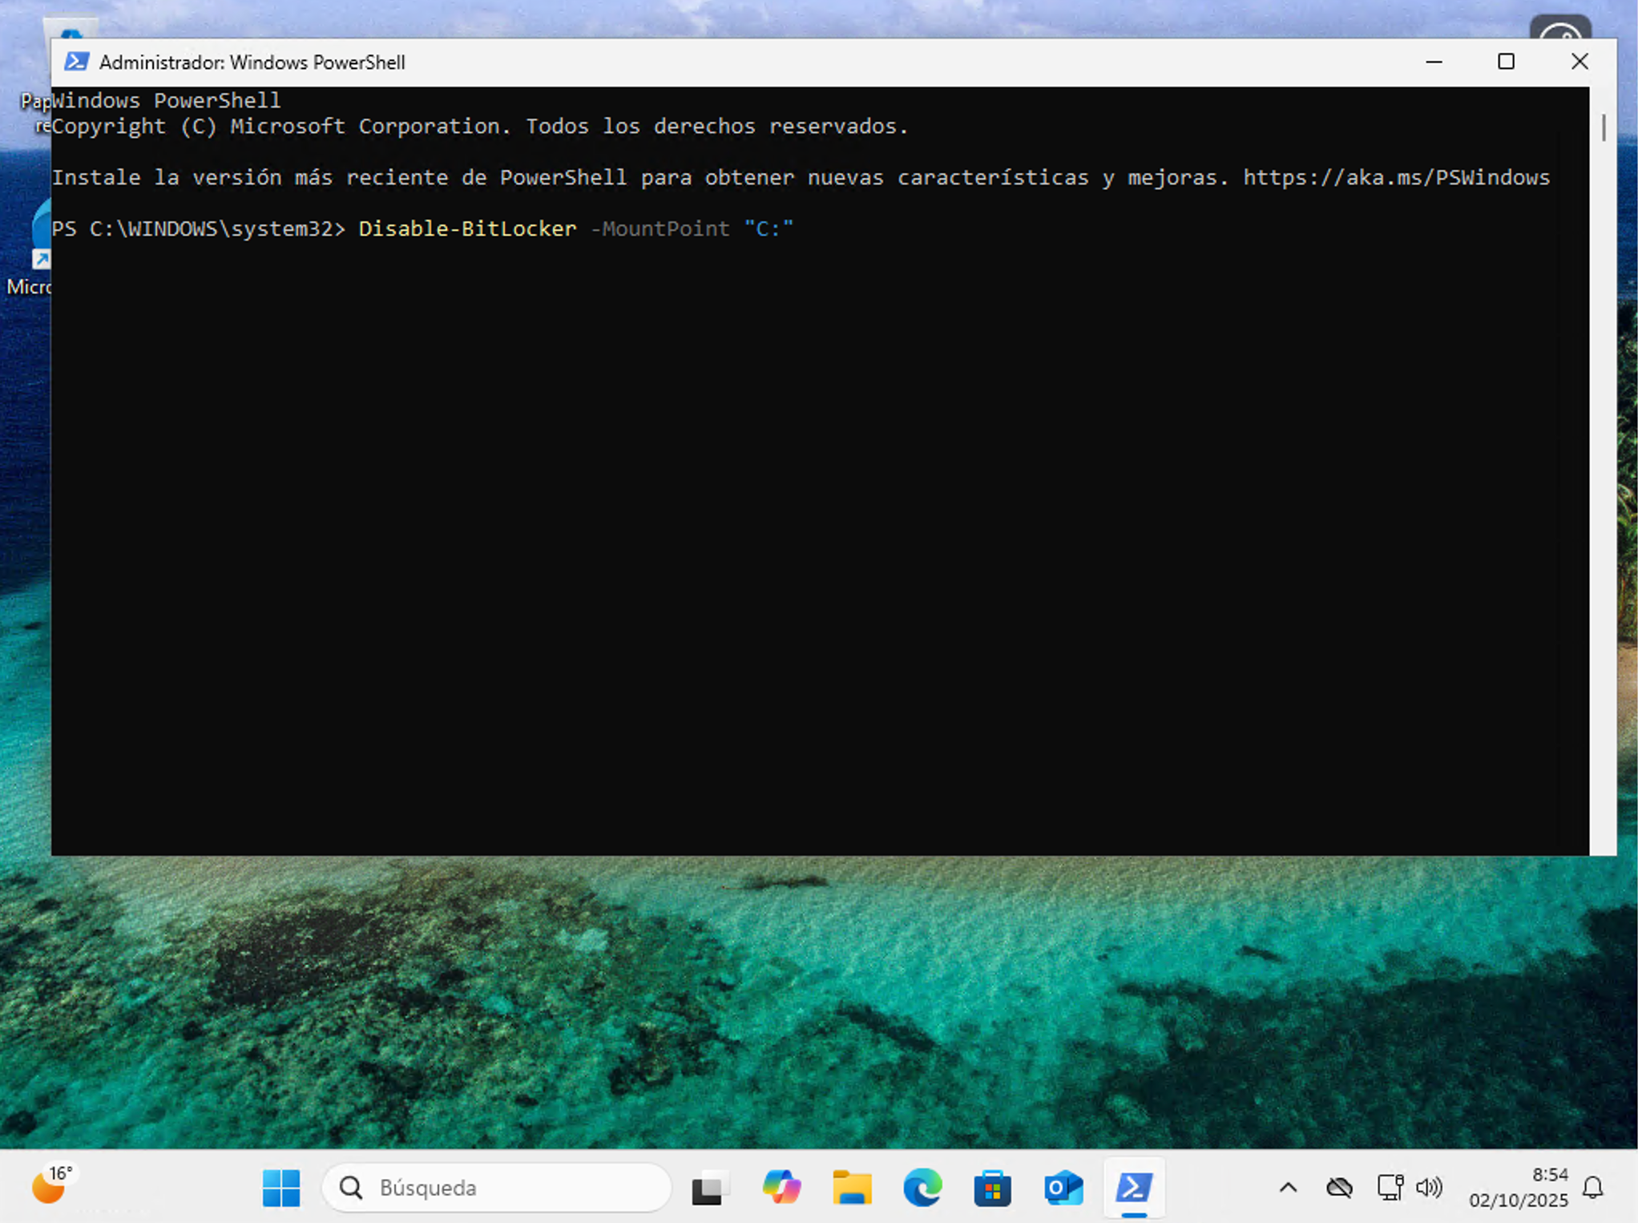
Task: Select the PowerShell taskbar button
Action: point(1134,1187)
